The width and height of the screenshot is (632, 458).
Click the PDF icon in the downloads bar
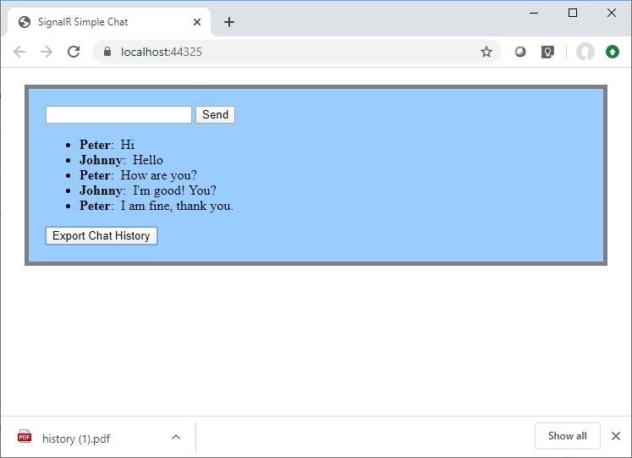click(x=25, y=437)
